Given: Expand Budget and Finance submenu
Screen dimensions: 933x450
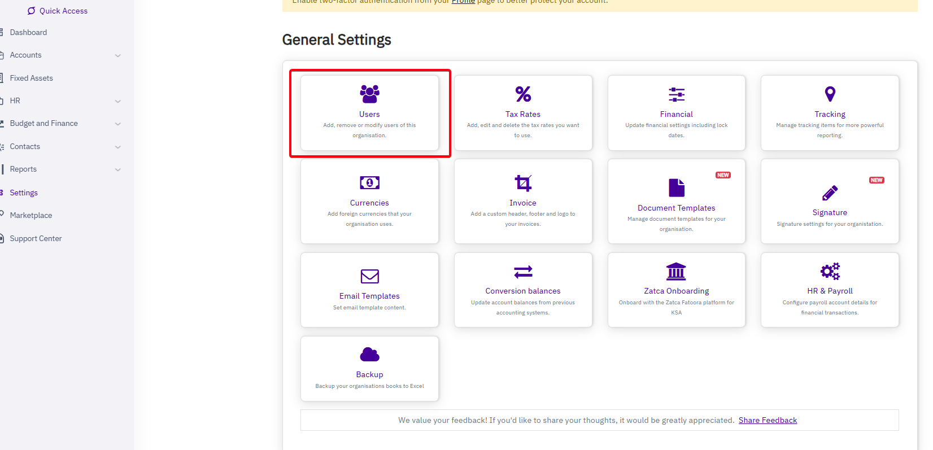Looking at the screenshot, I should [x=117, y=124].
